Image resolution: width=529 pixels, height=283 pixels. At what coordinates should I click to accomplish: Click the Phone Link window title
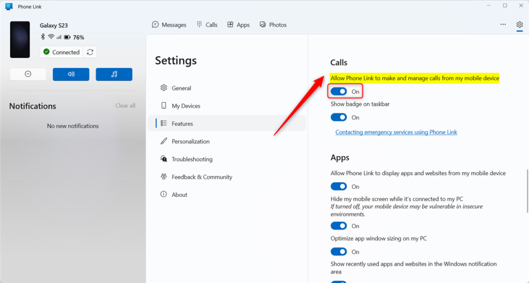29,7
